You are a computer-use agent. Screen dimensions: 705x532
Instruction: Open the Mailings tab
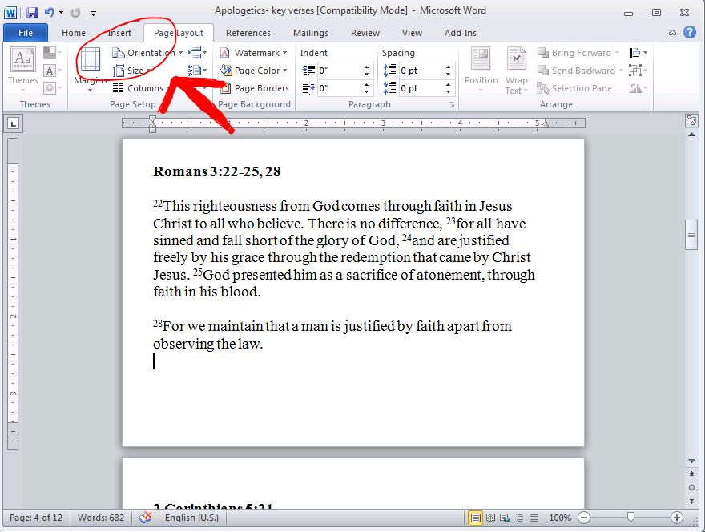coord(311,33)
